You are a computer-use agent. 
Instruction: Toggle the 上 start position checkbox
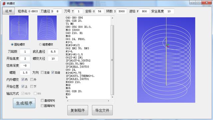coord(23,86)
